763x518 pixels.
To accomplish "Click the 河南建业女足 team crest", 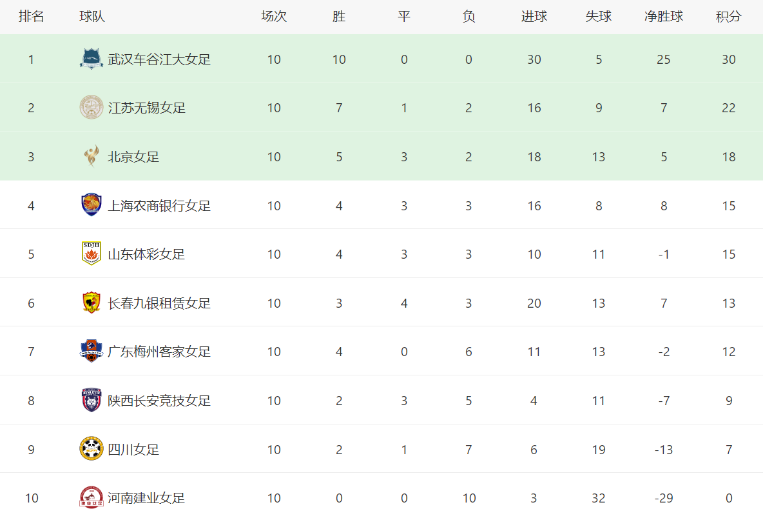I will tap(92, 497).
